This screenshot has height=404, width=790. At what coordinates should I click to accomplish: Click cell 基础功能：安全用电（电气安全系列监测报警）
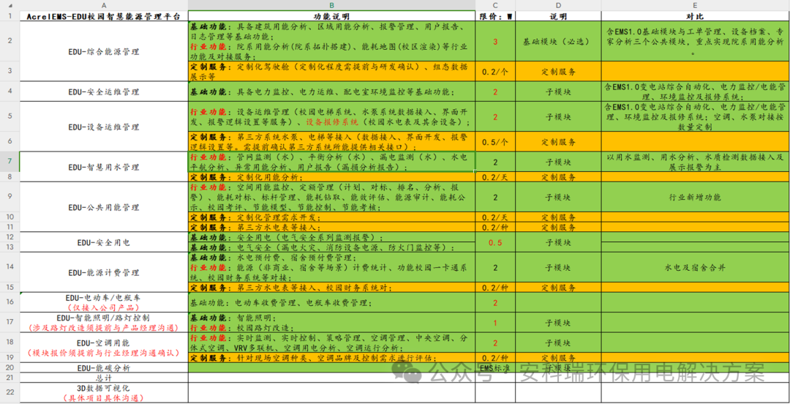click(331, 237)
